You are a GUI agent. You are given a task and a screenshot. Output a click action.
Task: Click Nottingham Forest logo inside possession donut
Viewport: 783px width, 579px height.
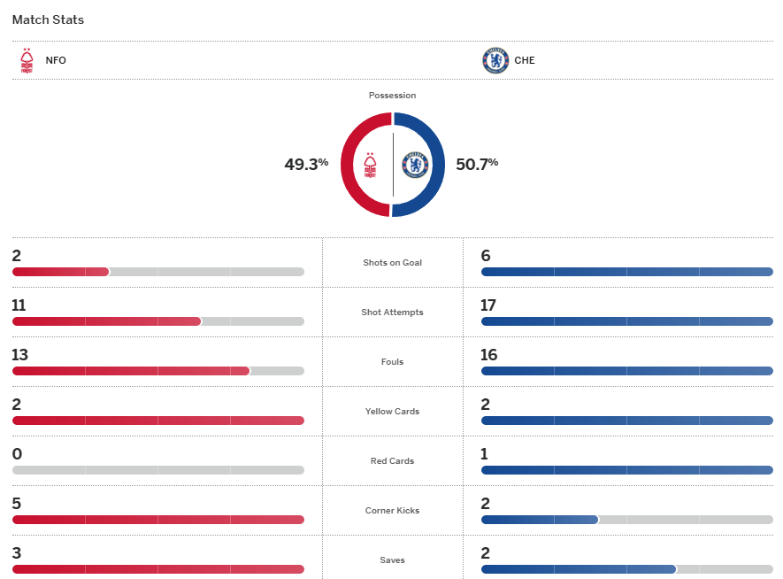[371, 165]
